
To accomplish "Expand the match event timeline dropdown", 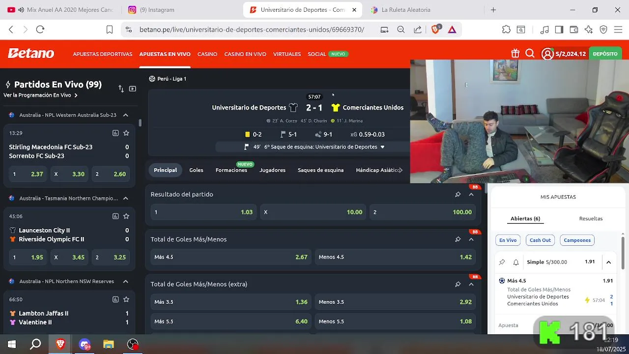I will coord(382,147).
